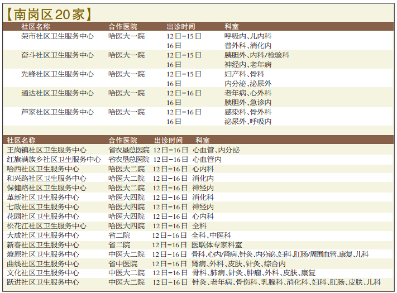Select 燎原社区卫生服务中心 name
Viewport: 397px width, 293px height.
pyautogui.click(x=43, y=254)
